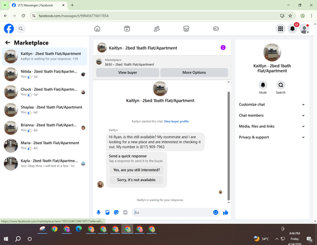Open Windows taskbar search
Screen dimensions: 317x245
18,239
